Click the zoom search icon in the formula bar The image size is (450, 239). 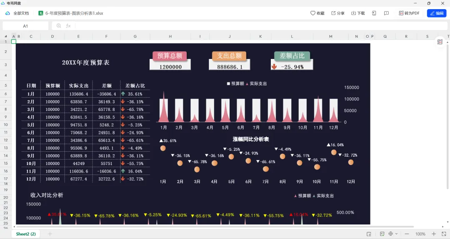coord(59,26)
